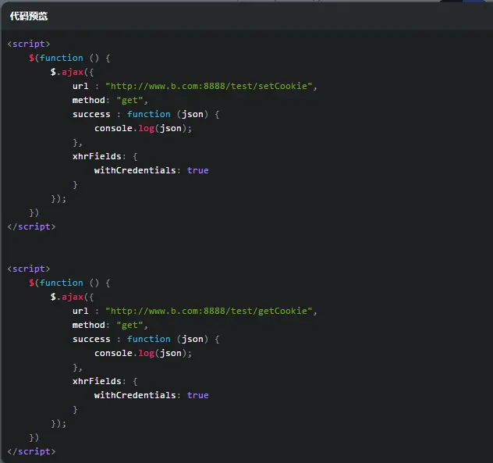Click the opening <script> tag above the setCookie request
This screenshot has width=493, height=463.
pos(29,44)
